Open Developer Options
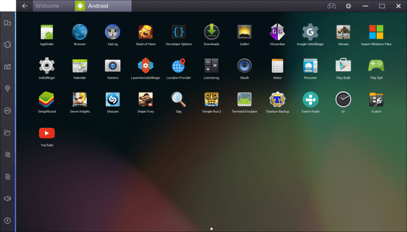This screenshot has height=232, width=407. (x=179, y=32)
